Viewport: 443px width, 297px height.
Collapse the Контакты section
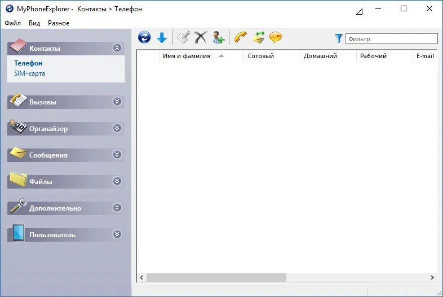click(117, 47)
